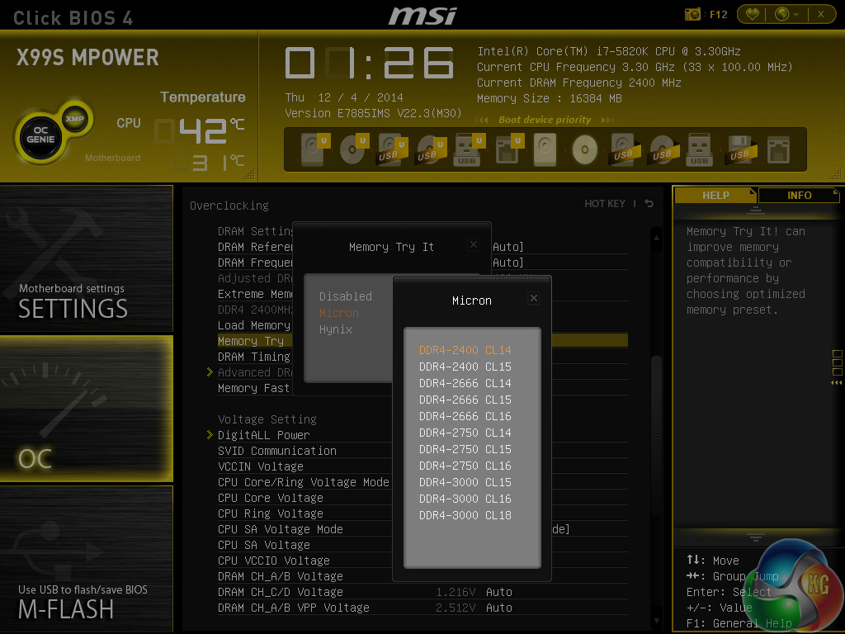Select the DDR4-2666 CL15 preset
Image resolution: width=845 pixels, height=634 pixels.
point(465,400)
